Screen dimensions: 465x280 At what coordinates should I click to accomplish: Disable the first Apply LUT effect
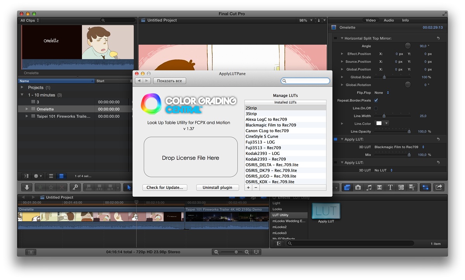click(x=335, y=139)
